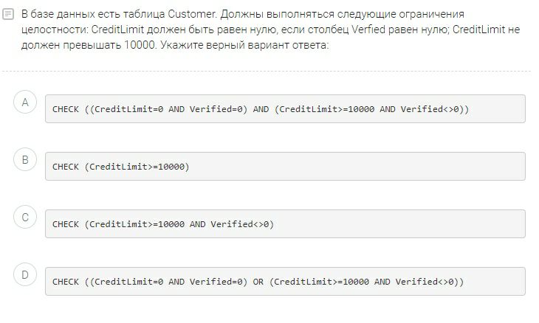This screenshot has width=539, height=323.
Task: Select answer option C circle
Action: pyautogui.click(x=25, y=217)
